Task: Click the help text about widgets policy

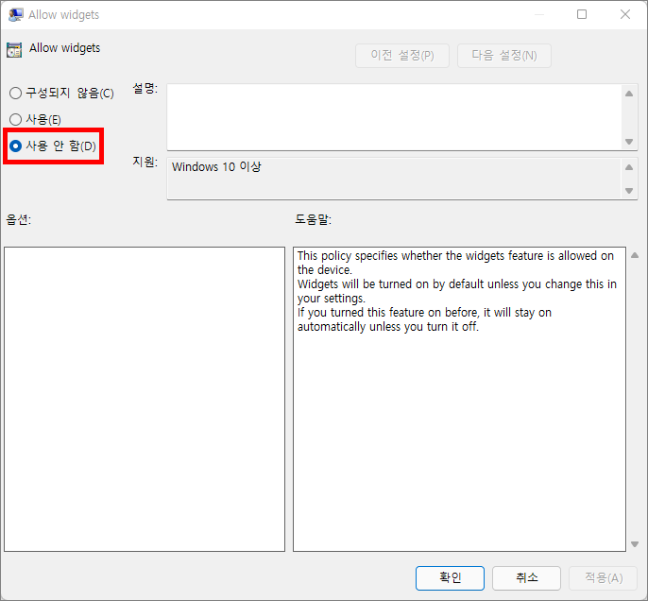Action: 456,291
